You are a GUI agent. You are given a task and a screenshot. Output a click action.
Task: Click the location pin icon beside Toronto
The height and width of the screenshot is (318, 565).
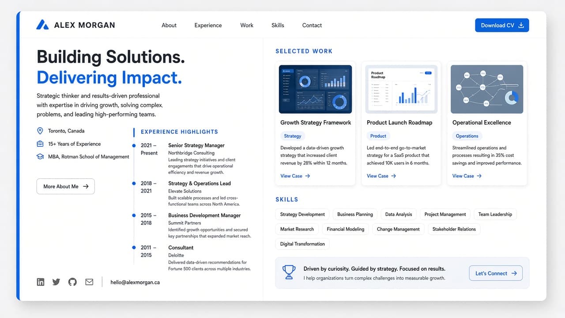coord(40,131)
